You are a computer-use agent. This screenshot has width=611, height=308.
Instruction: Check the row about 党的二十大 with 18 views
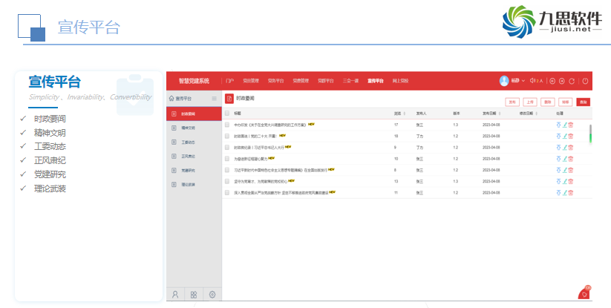click(x=227, y=137)
